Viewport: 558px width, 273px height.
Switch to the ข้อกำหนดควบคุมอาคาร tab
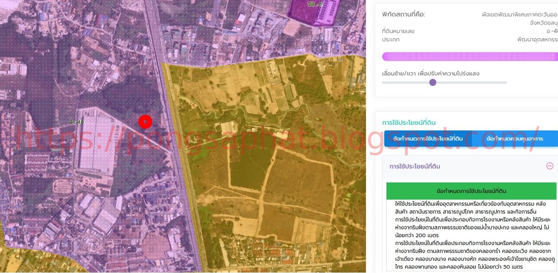(514, 139)
